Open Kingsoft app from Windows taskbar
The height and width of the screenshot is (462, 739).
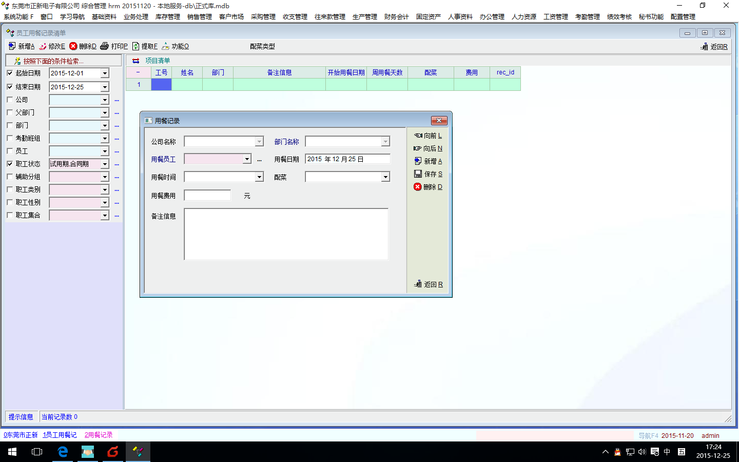point(113,452)
